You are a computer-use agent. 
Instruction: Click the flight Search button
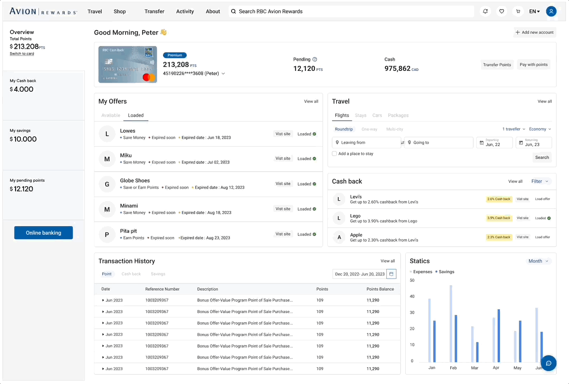point(542,157)
